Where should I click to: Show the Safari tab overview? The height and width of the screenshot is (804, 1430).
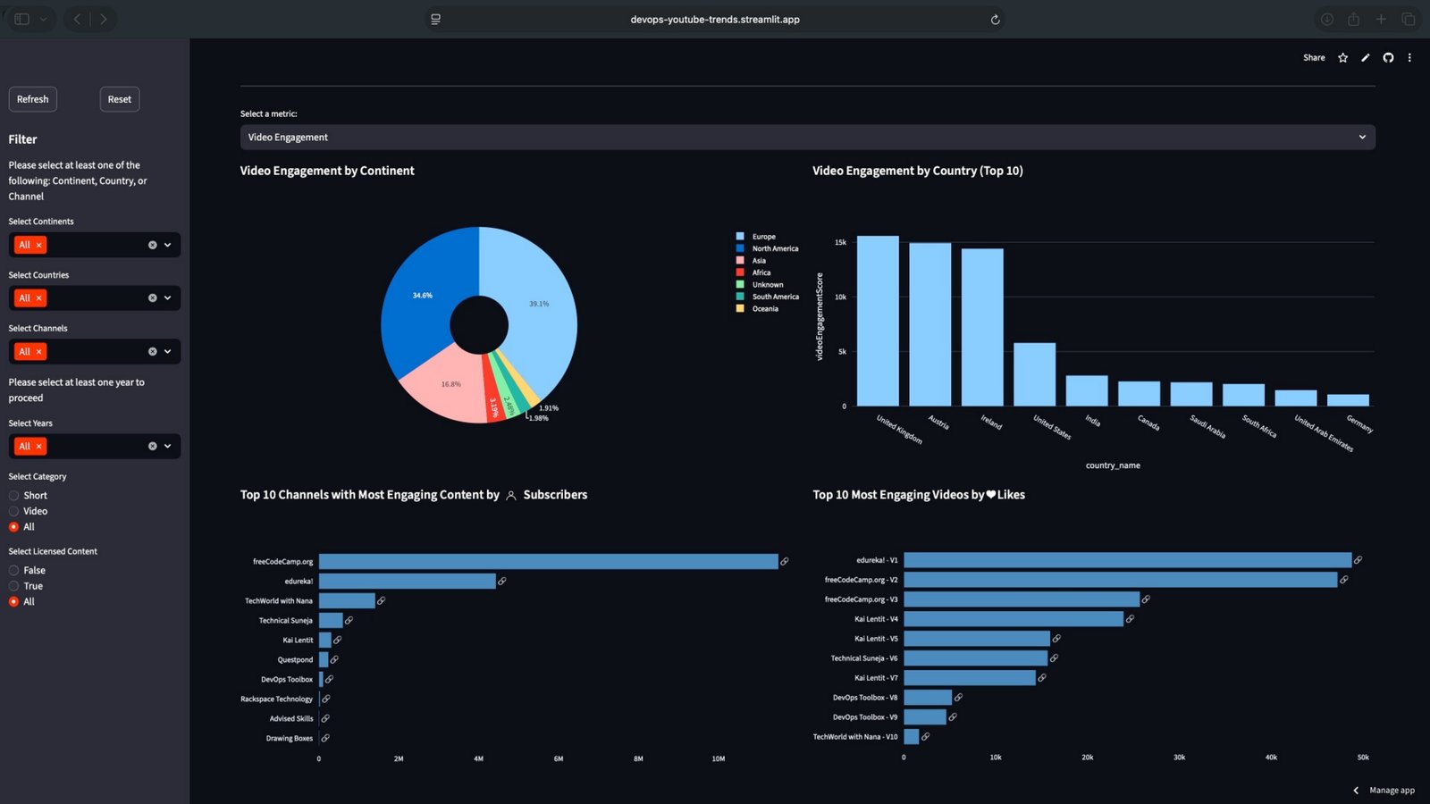[x=1409, y=19]
